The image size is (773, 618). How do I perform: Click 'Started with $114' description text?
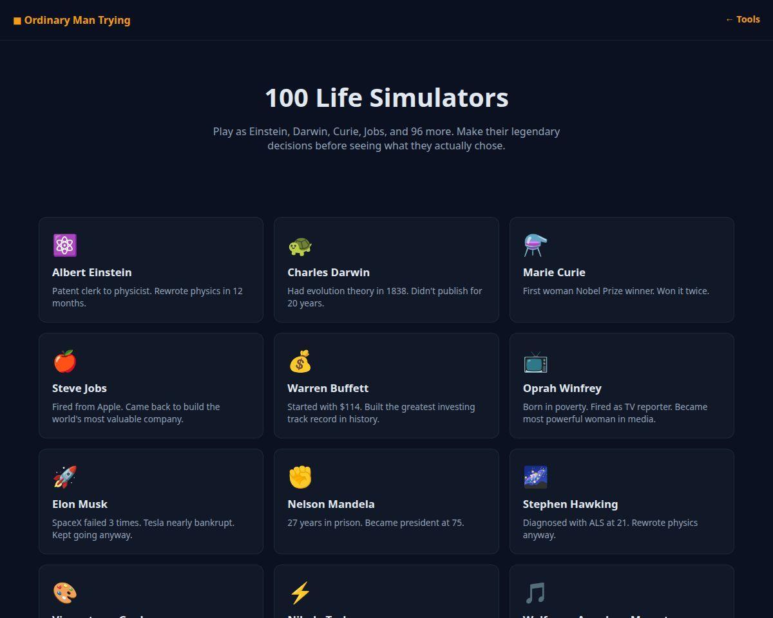click(381, 413)
